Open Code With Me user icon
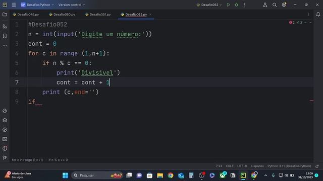 pos(265,5)
